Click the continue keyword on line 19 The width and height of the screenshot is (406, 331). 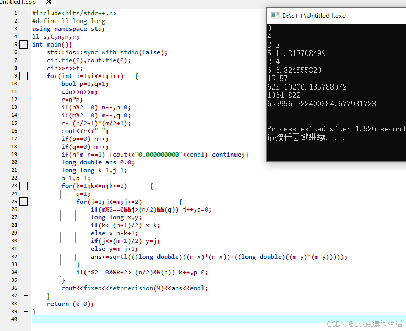[x=227, y=155]
